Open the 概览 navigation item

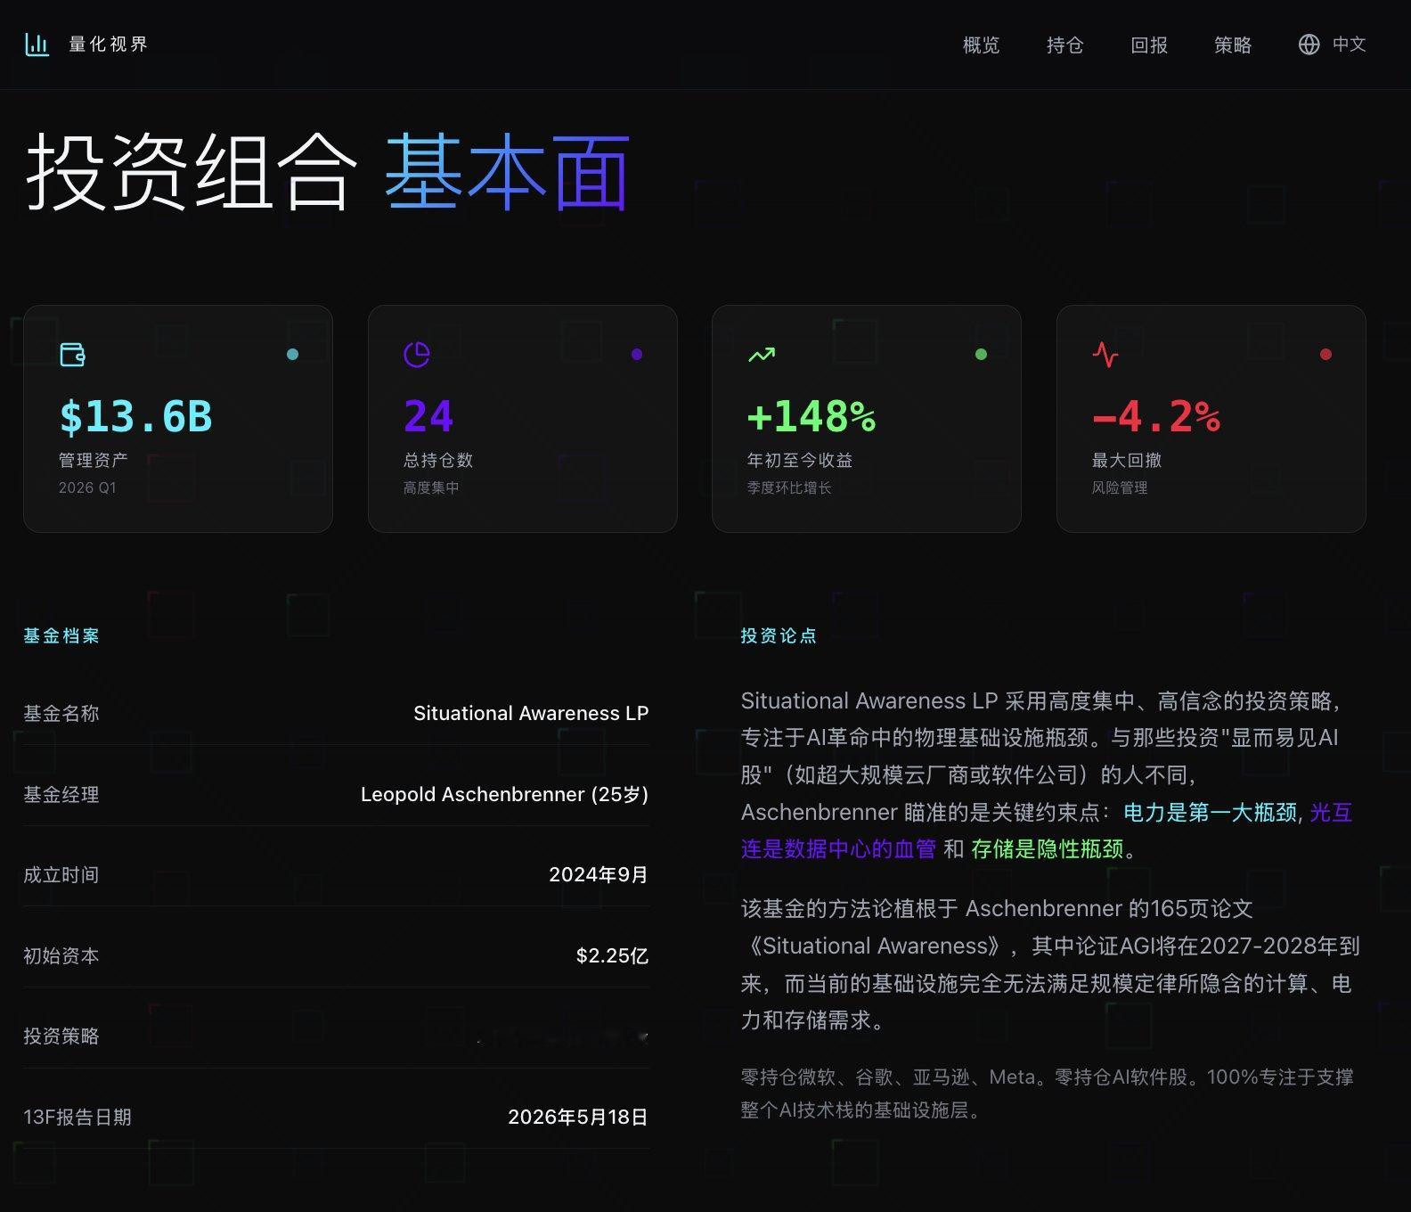[982, 45]
